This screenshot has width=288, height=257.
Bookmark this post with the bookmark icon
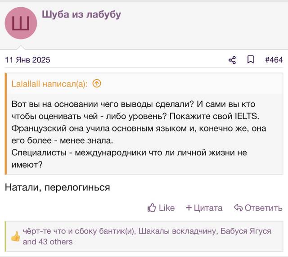pos(251,60)
